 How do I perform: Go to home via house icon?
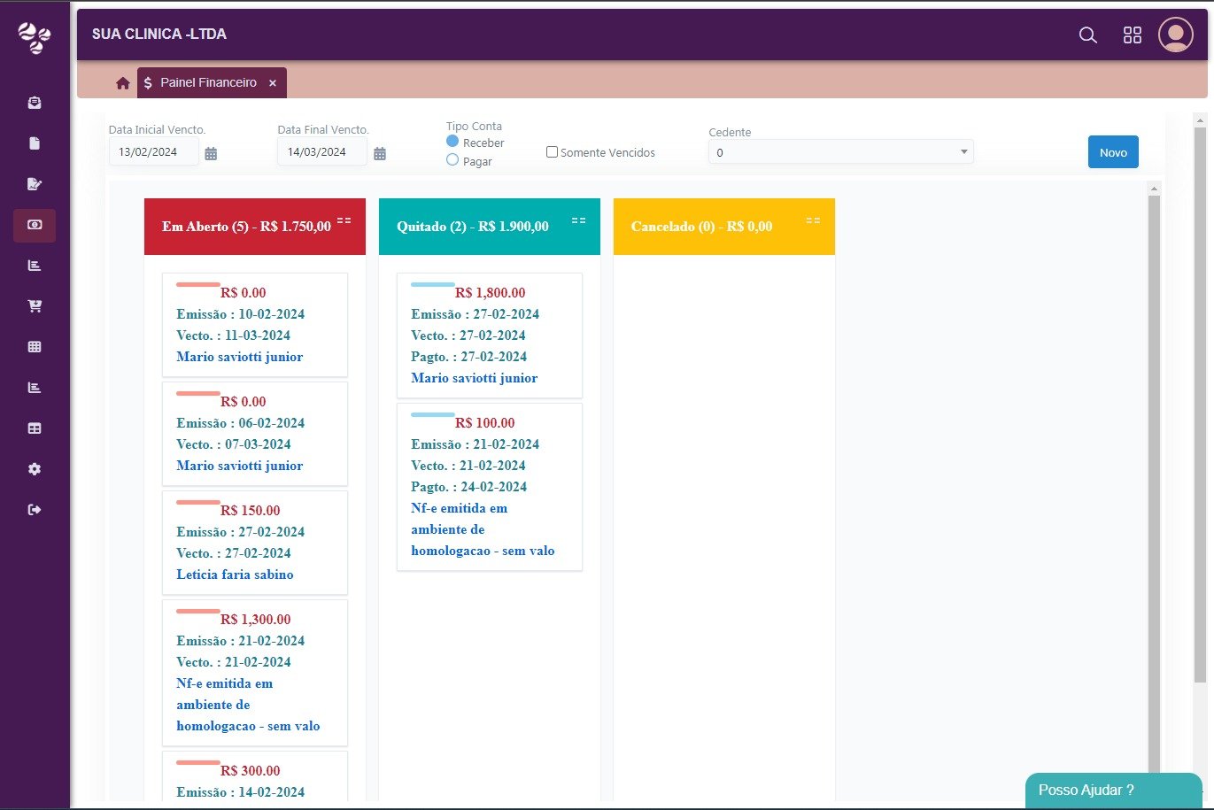pos(123,83)
